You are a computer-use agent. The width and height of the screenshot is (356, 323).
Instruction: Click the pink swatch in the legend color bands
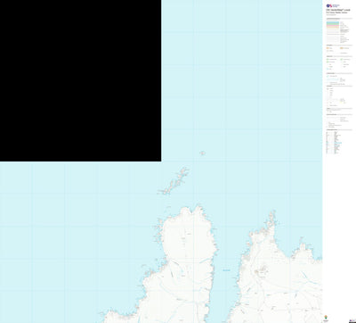[x=333, y=26]
